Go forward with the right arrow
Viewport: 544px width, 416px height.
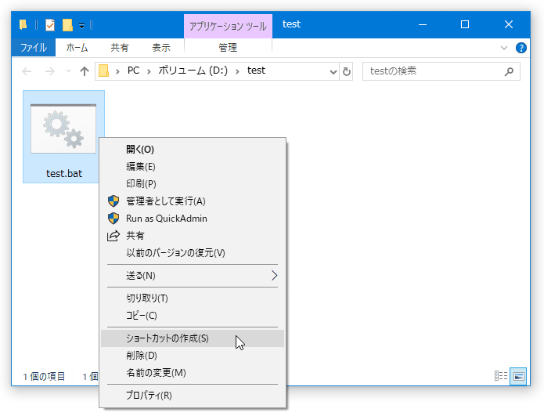50,71
